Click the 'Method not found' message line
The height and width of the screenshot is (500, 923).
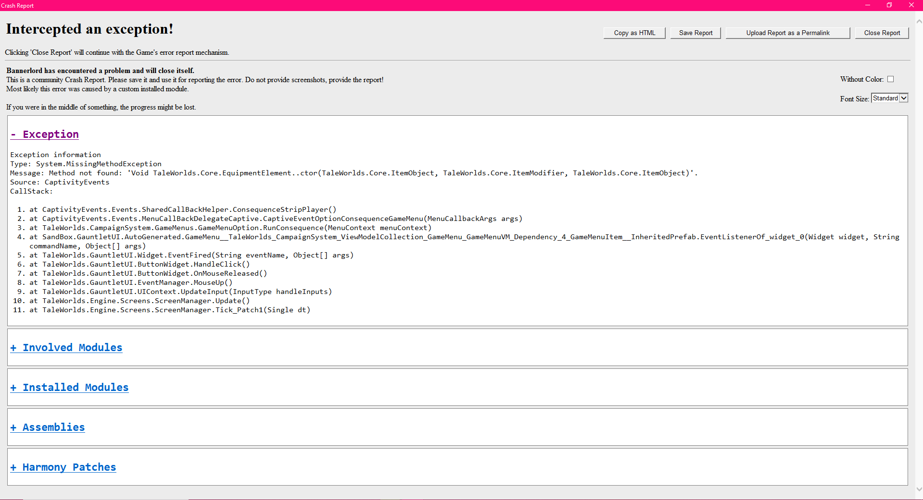[x=354, y=173]
